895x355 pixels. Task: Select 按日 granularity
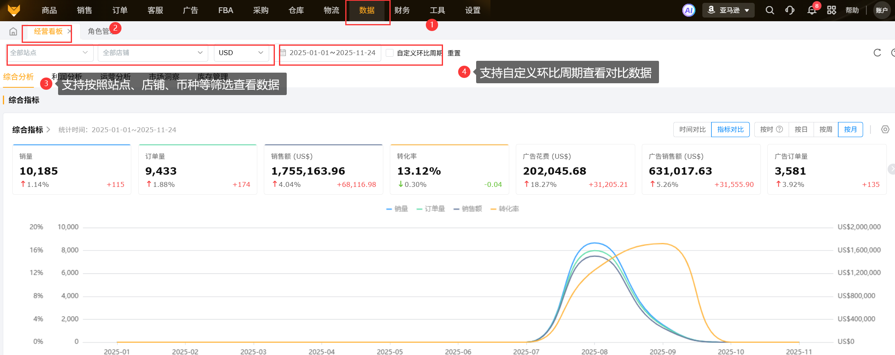(x=801, y=129)
